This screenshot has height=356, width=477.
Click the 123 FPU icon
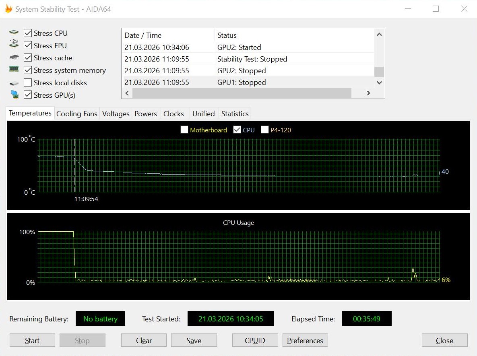click(14, 43)
